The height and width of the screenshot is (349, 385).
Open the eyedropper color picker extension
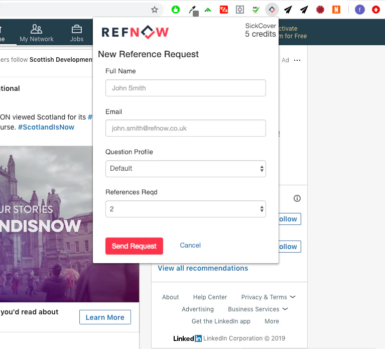click(x=193, y=11)
